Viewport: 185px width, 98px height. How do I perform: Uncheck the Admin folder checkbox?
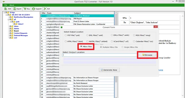(x=10, y=29)
